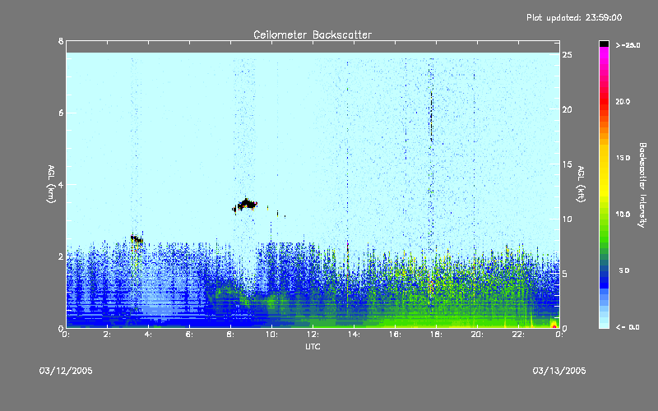This screenshot has width=658, height=411.
Task: Click the '14:' hour tick on UTC axis
Action: coord(354,335)
